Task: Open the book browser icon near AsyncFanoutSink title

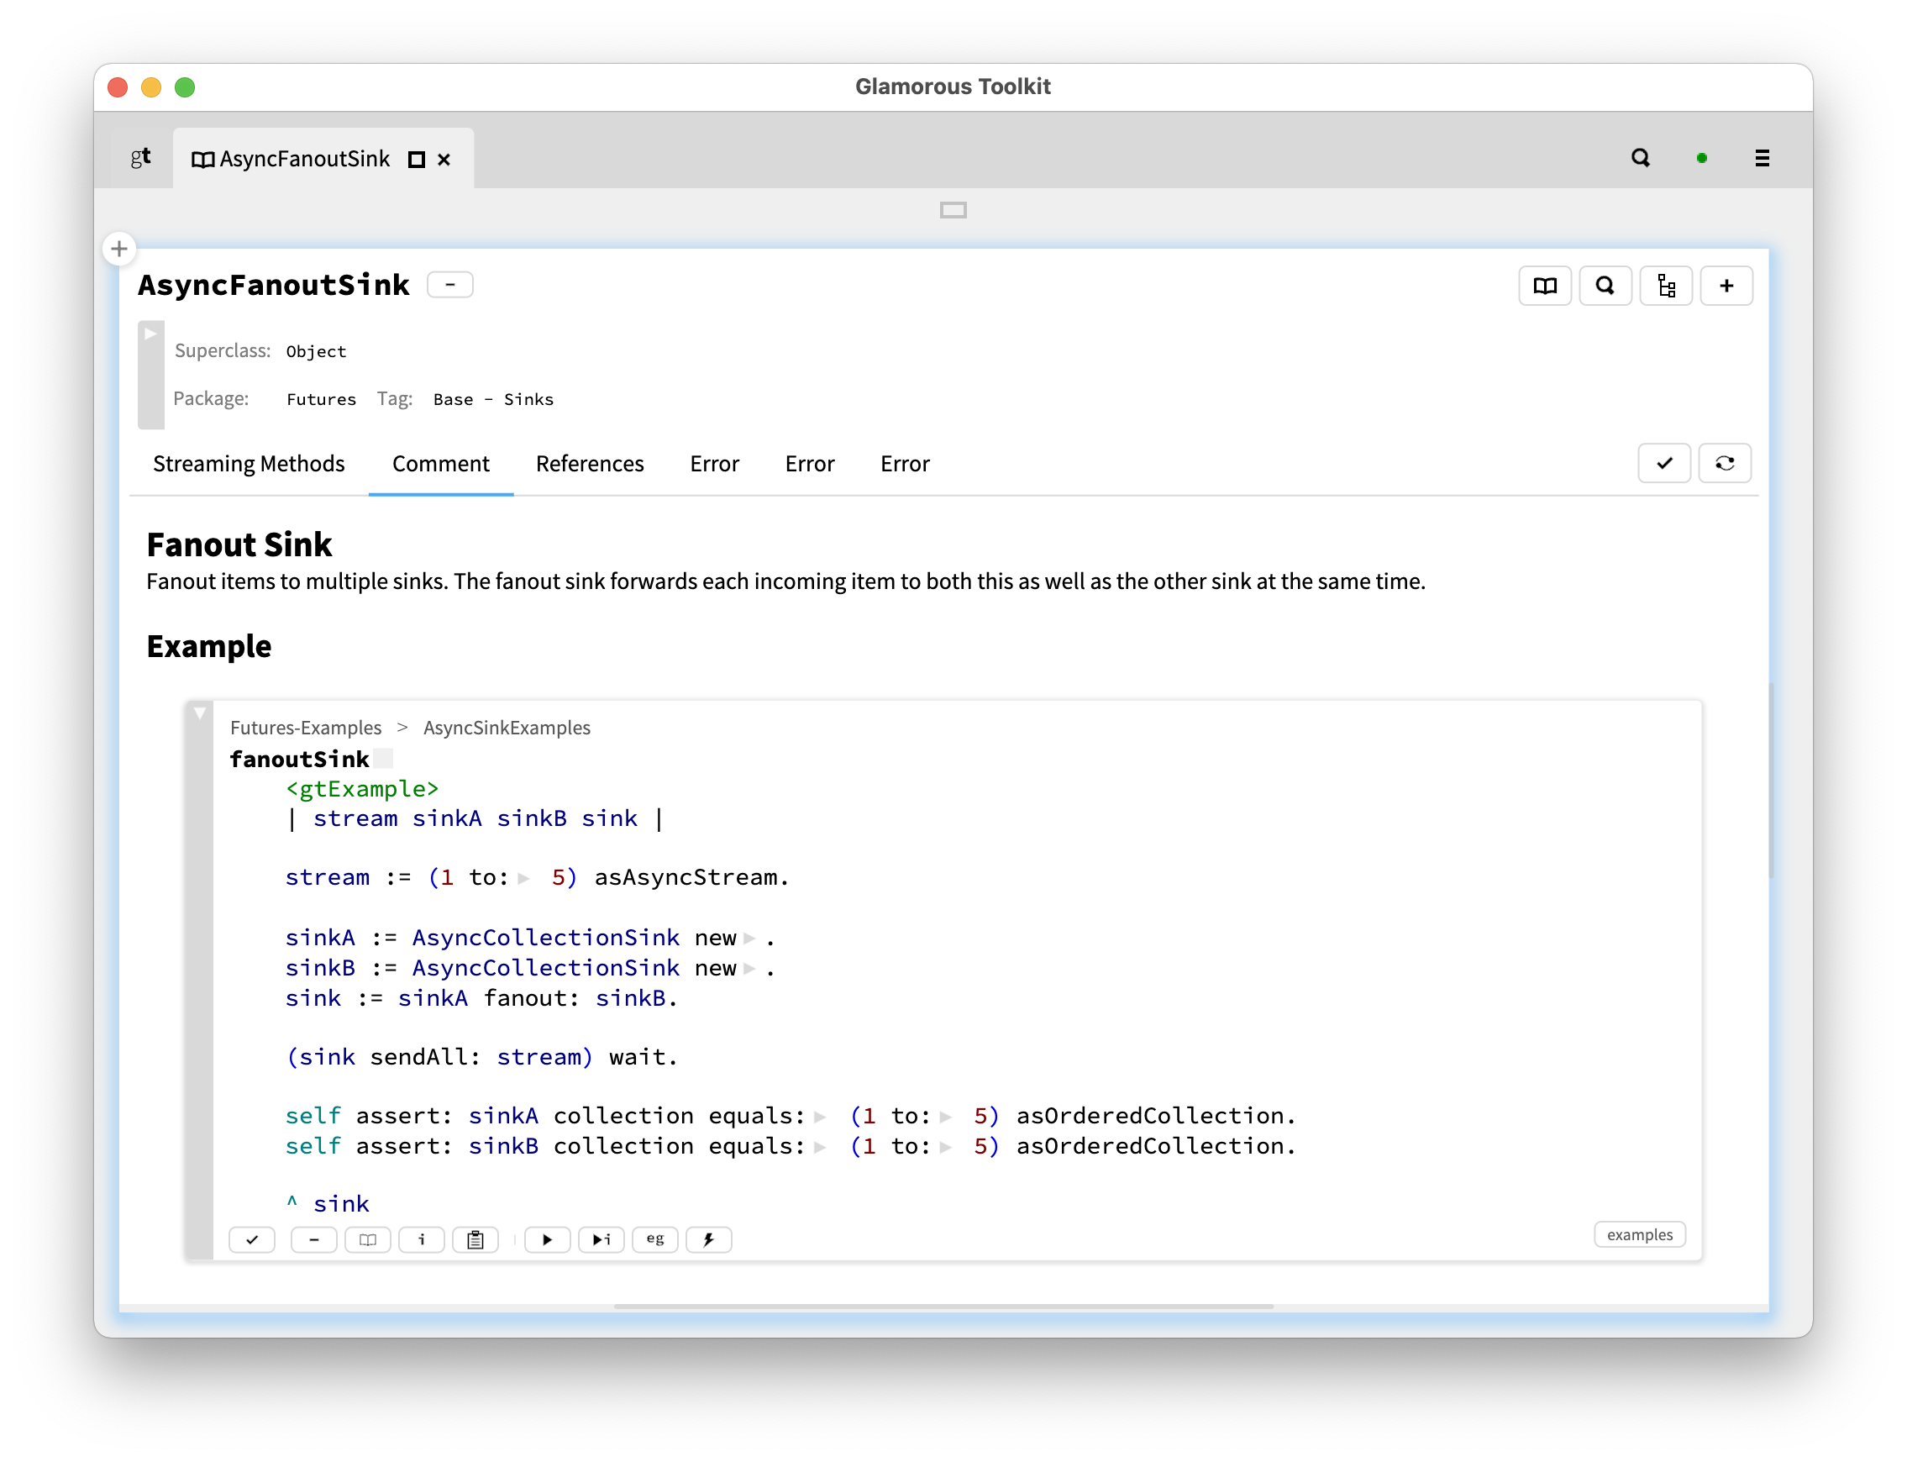Action: [1544, 286]
